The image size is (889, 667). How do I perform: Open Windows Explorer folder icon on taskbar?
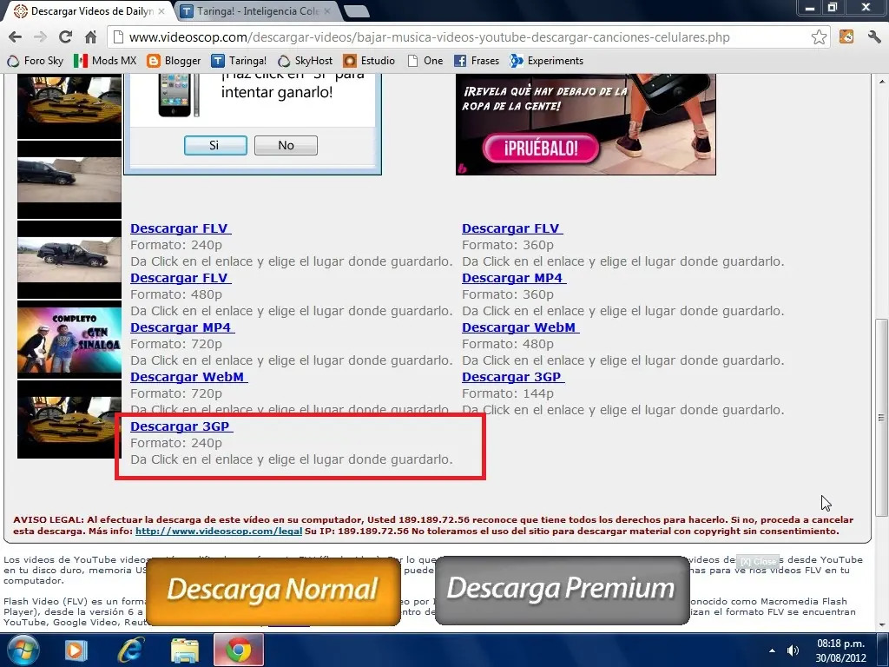pyautogui.click(x=185, y=650)
